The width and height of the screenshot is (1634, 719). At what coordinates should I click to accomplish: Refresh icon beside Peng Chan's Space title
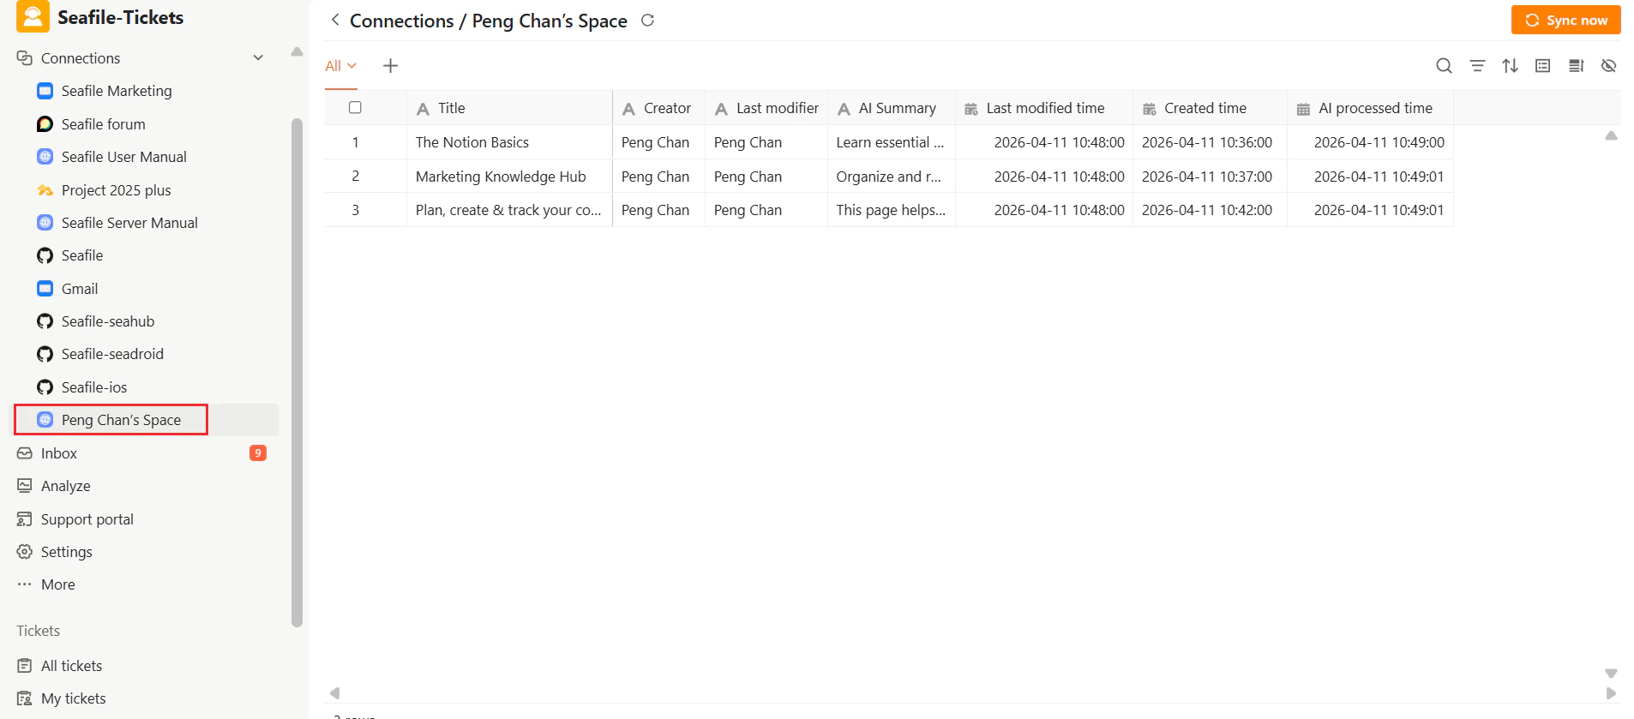[648, 20]
